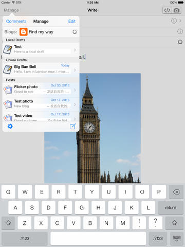
Task: Open the Manage menu at top left
Action: [11, 10]
